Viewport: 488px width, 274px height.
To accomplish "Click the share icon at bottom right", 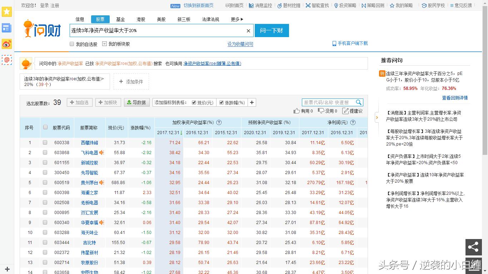I will (x=473, y=247).
